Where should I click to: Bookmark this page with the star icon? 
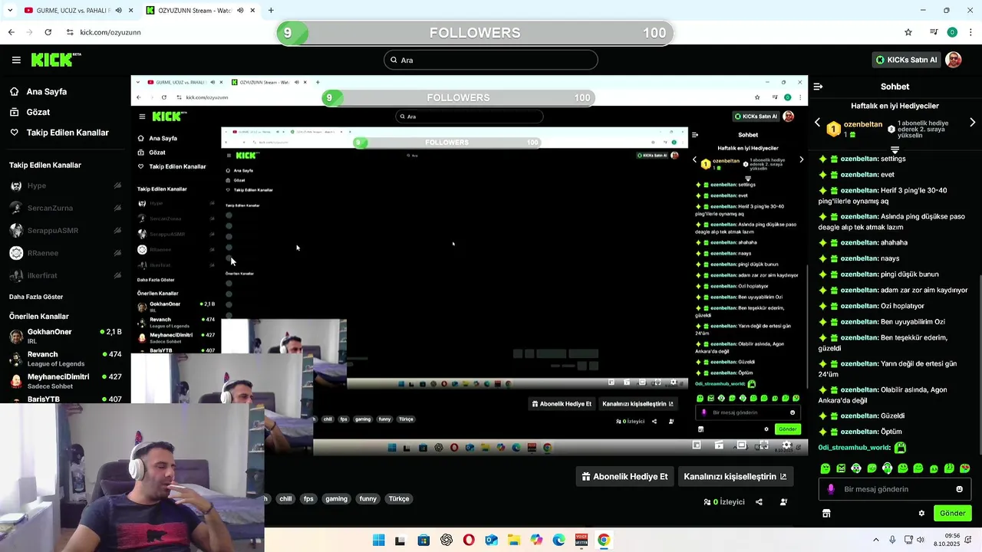(908, 32)
